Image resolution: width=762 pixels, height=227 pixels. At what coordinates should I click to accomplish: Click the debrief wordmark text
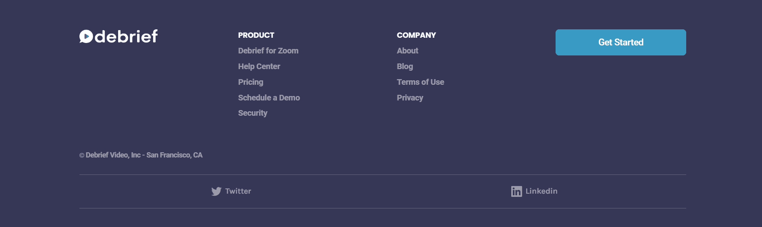click(126, 37)
